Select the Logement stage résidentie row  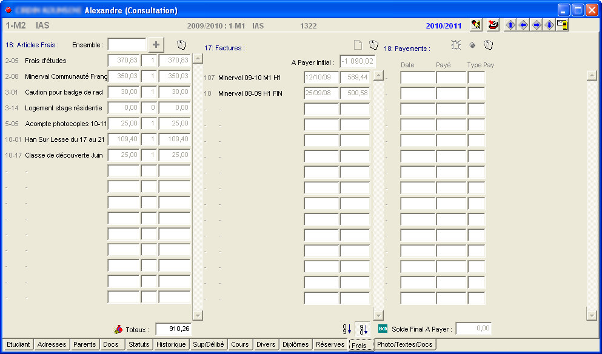[98, 108]
